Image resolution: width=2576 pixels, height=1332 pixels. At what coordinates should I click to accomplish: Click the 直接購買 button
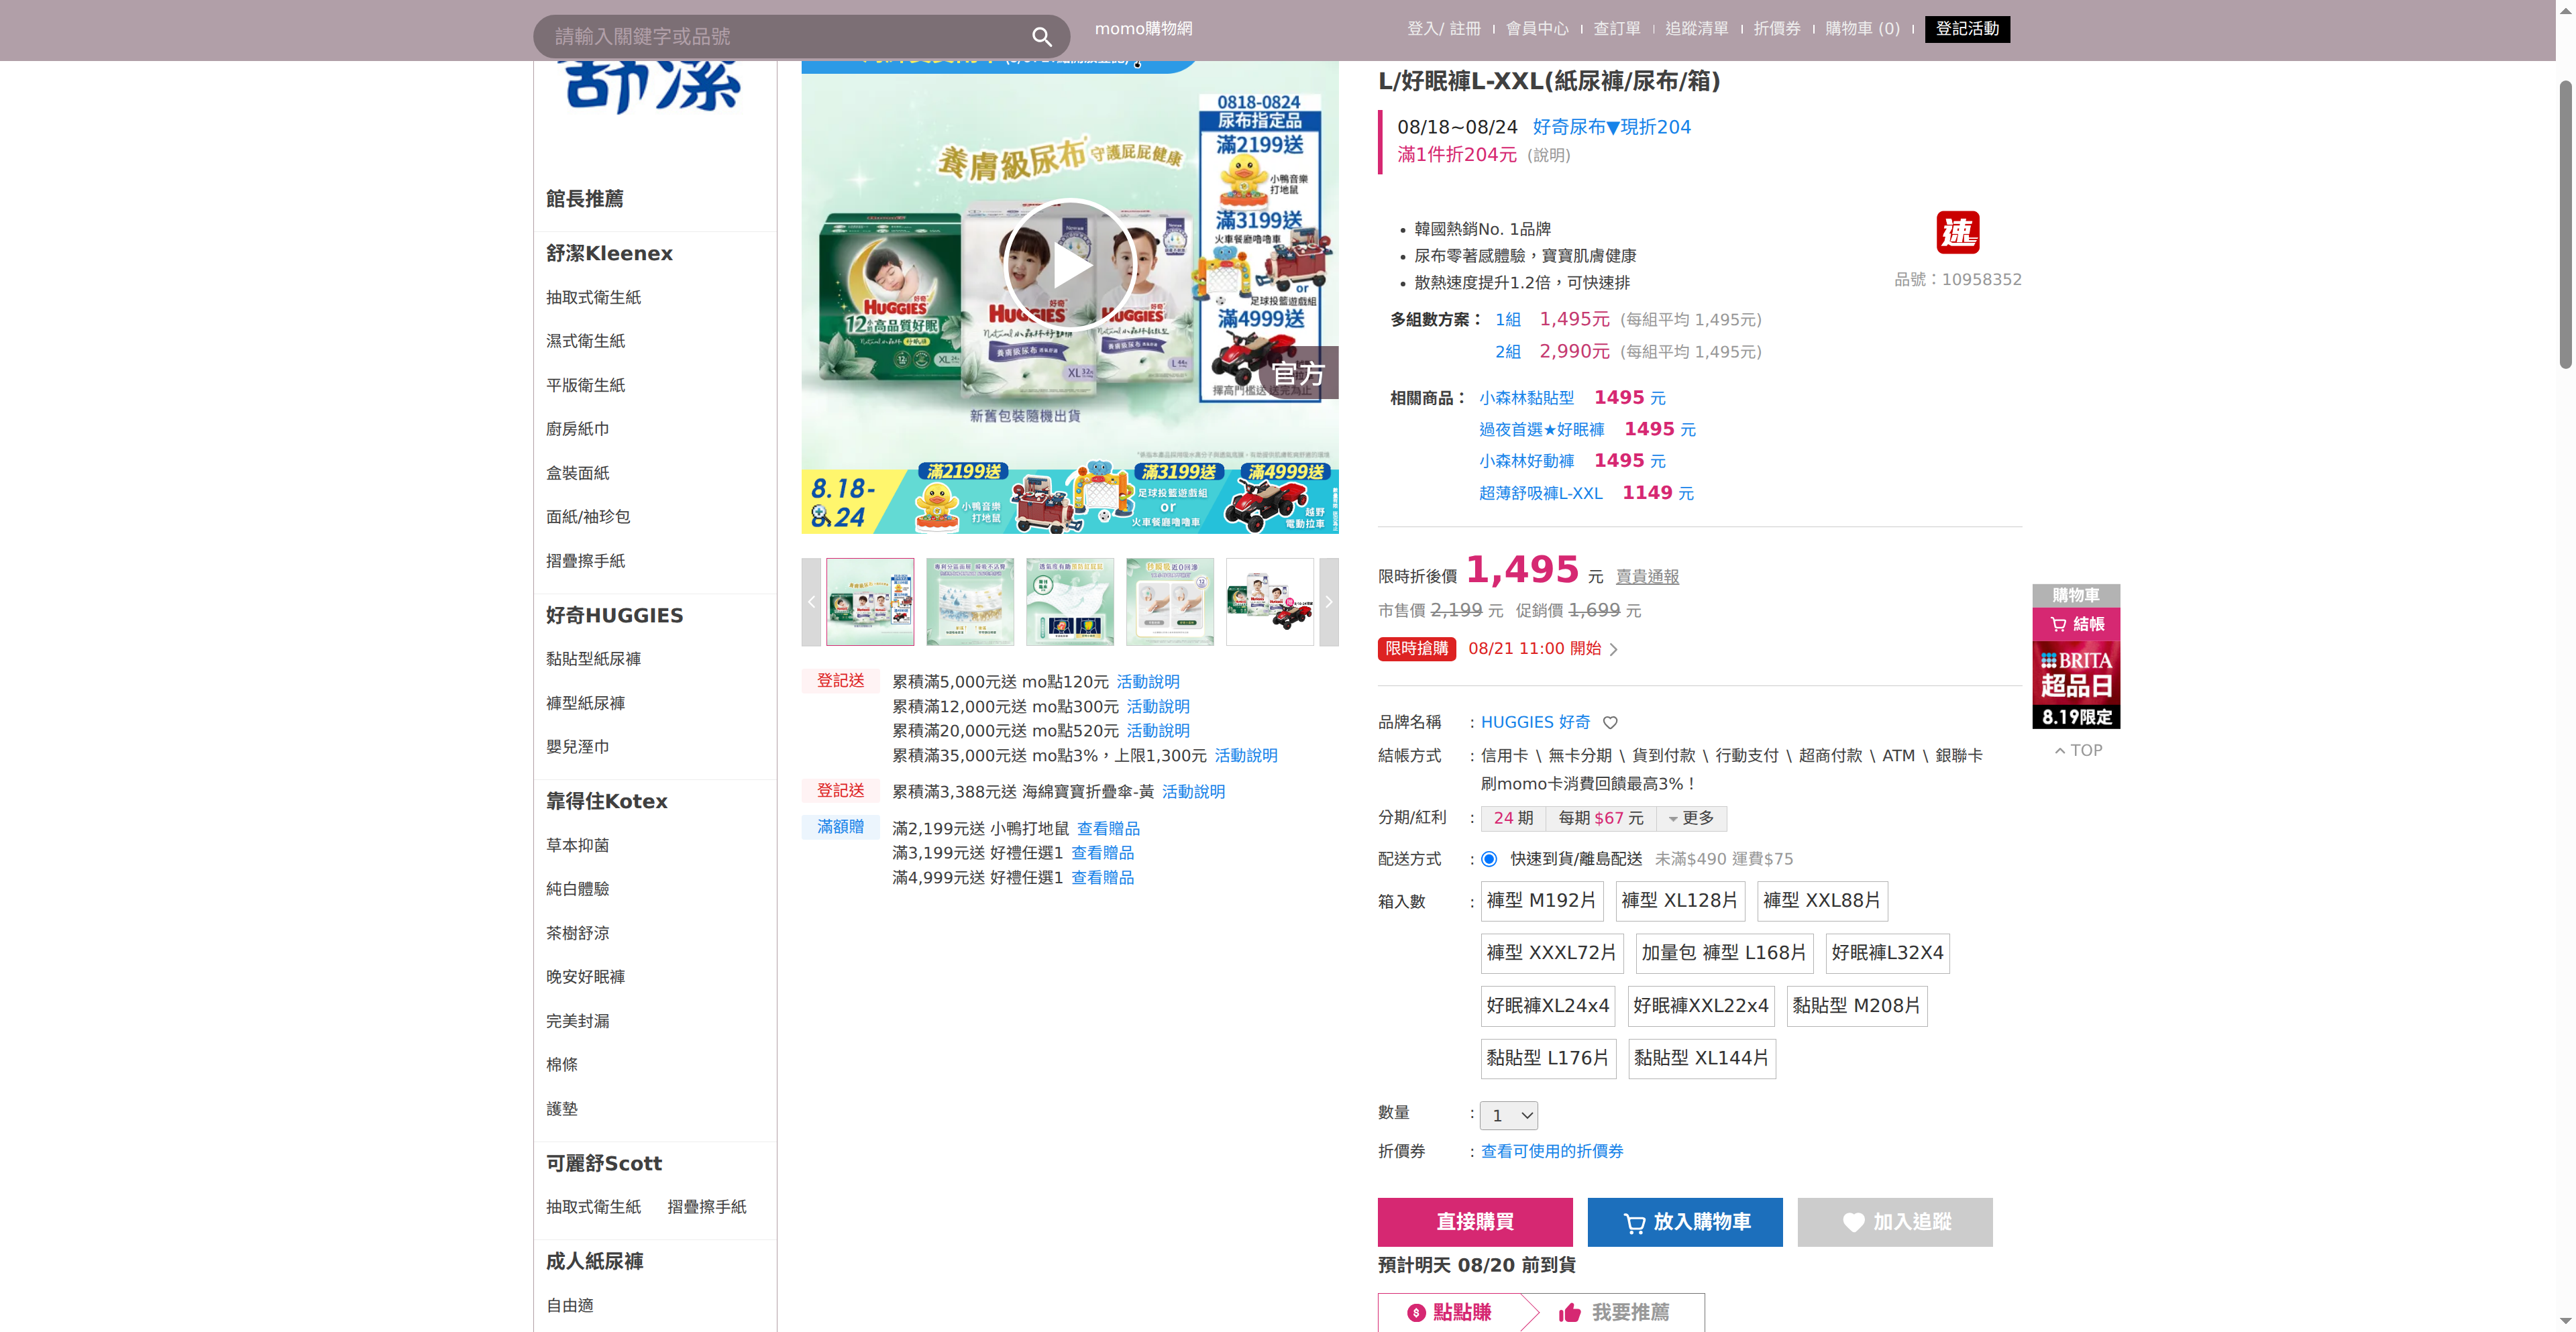coord(1475,1222)
